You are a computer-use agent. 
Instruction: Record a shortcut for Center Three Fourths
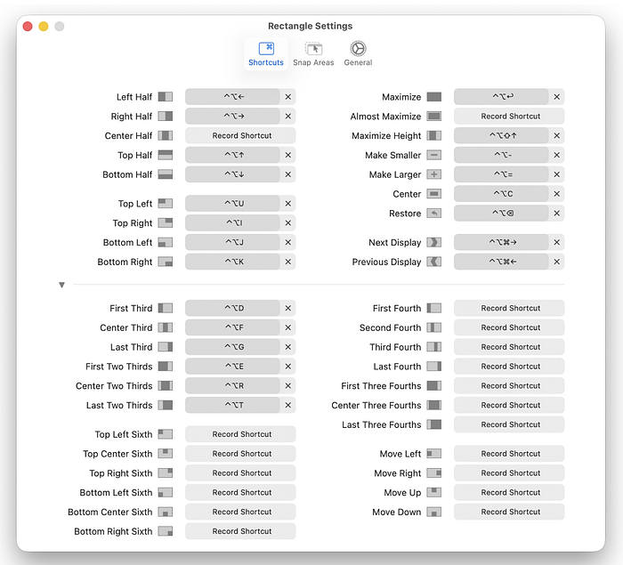pyautogui.click(x=509, y=405)
